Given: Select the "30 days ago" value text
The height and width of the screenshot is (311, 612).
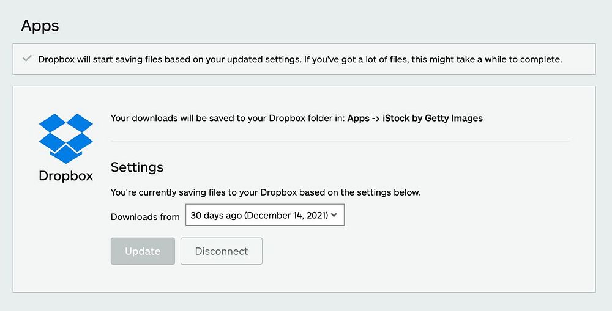Looking at the screenshot, I should point(216,215).
